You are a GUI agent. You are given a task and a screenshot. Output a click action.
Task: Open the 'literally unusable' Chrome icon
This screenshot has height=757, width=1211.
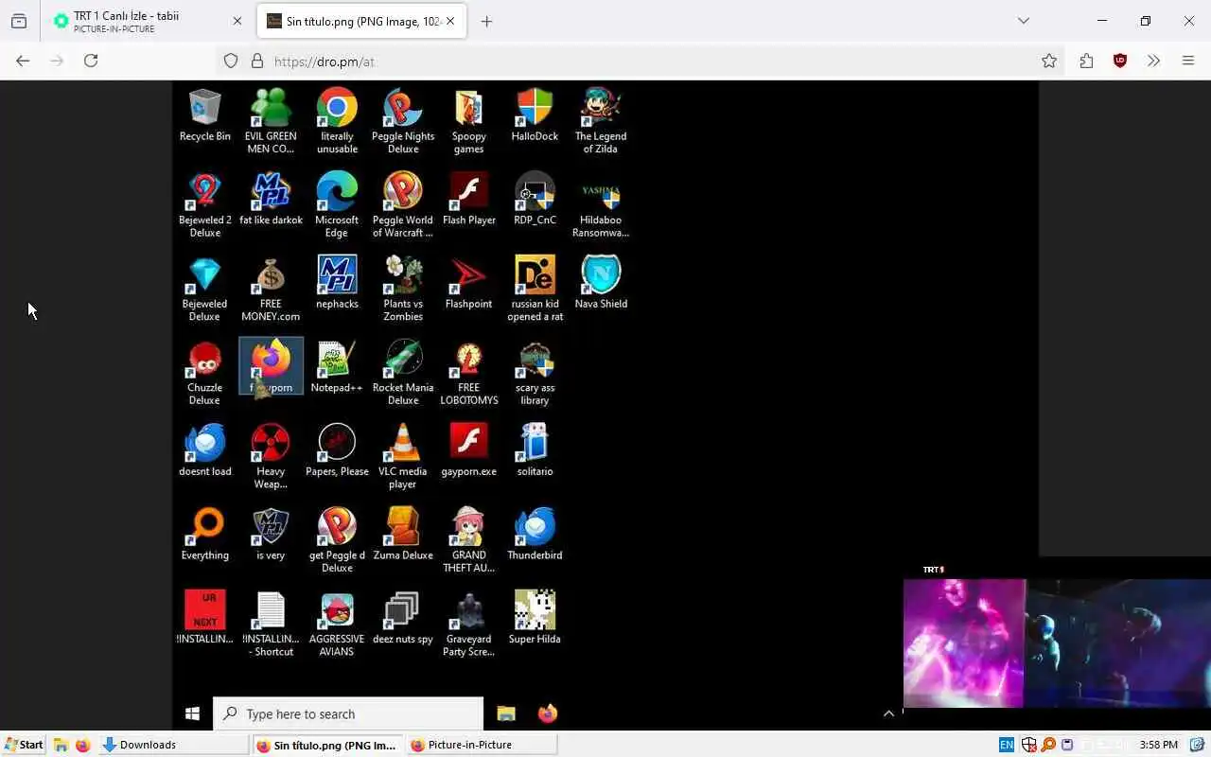pos(337,121)
